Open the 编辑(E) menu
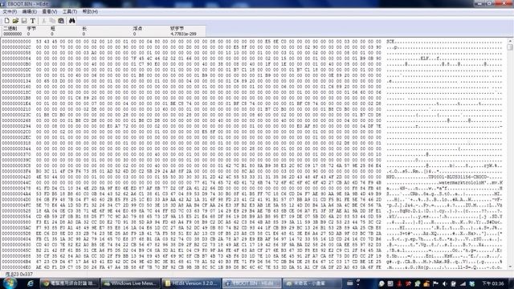The height and width of the screenshot is (289, 514). point(29,11)
